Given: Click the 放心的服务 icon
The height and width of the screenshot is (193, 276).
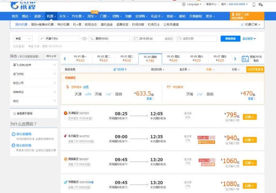Looking at the screenshot, I should tap(13, 134).
